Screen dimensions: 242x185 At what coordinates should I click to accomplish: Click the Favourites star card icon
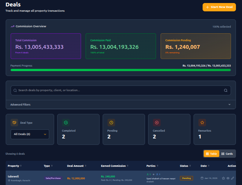(202, 123)
